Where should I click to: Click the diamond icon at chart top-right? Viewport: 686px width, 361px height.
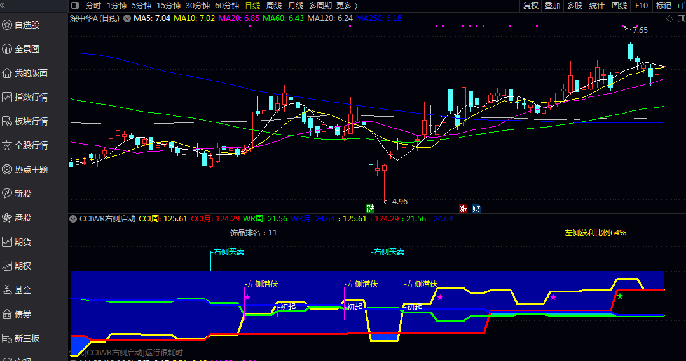tap(669, 18)
